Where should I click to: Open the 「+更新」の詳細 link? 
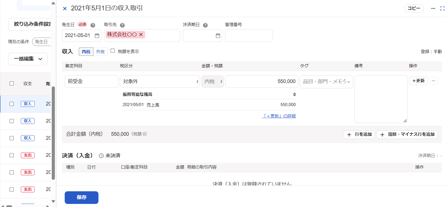(x=279, y=116)
